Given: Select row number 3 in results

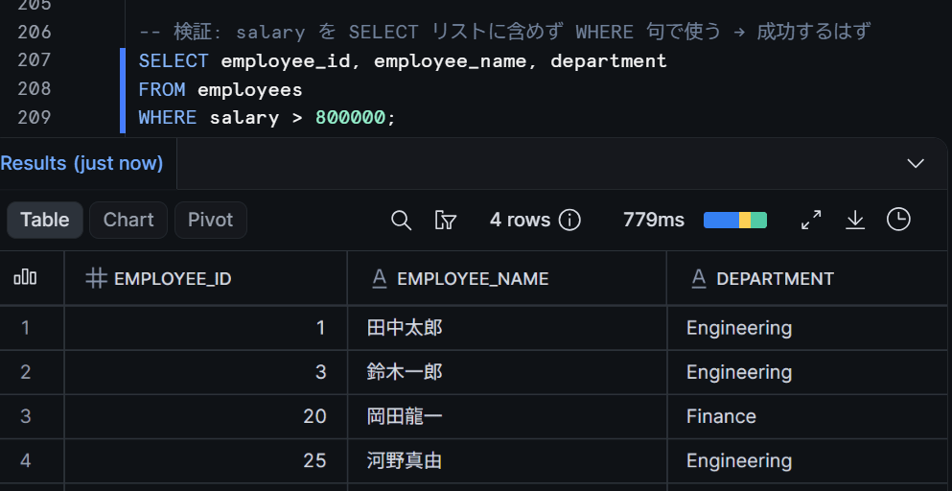Looking at the screenshot, I should click(x=26, y=416).
